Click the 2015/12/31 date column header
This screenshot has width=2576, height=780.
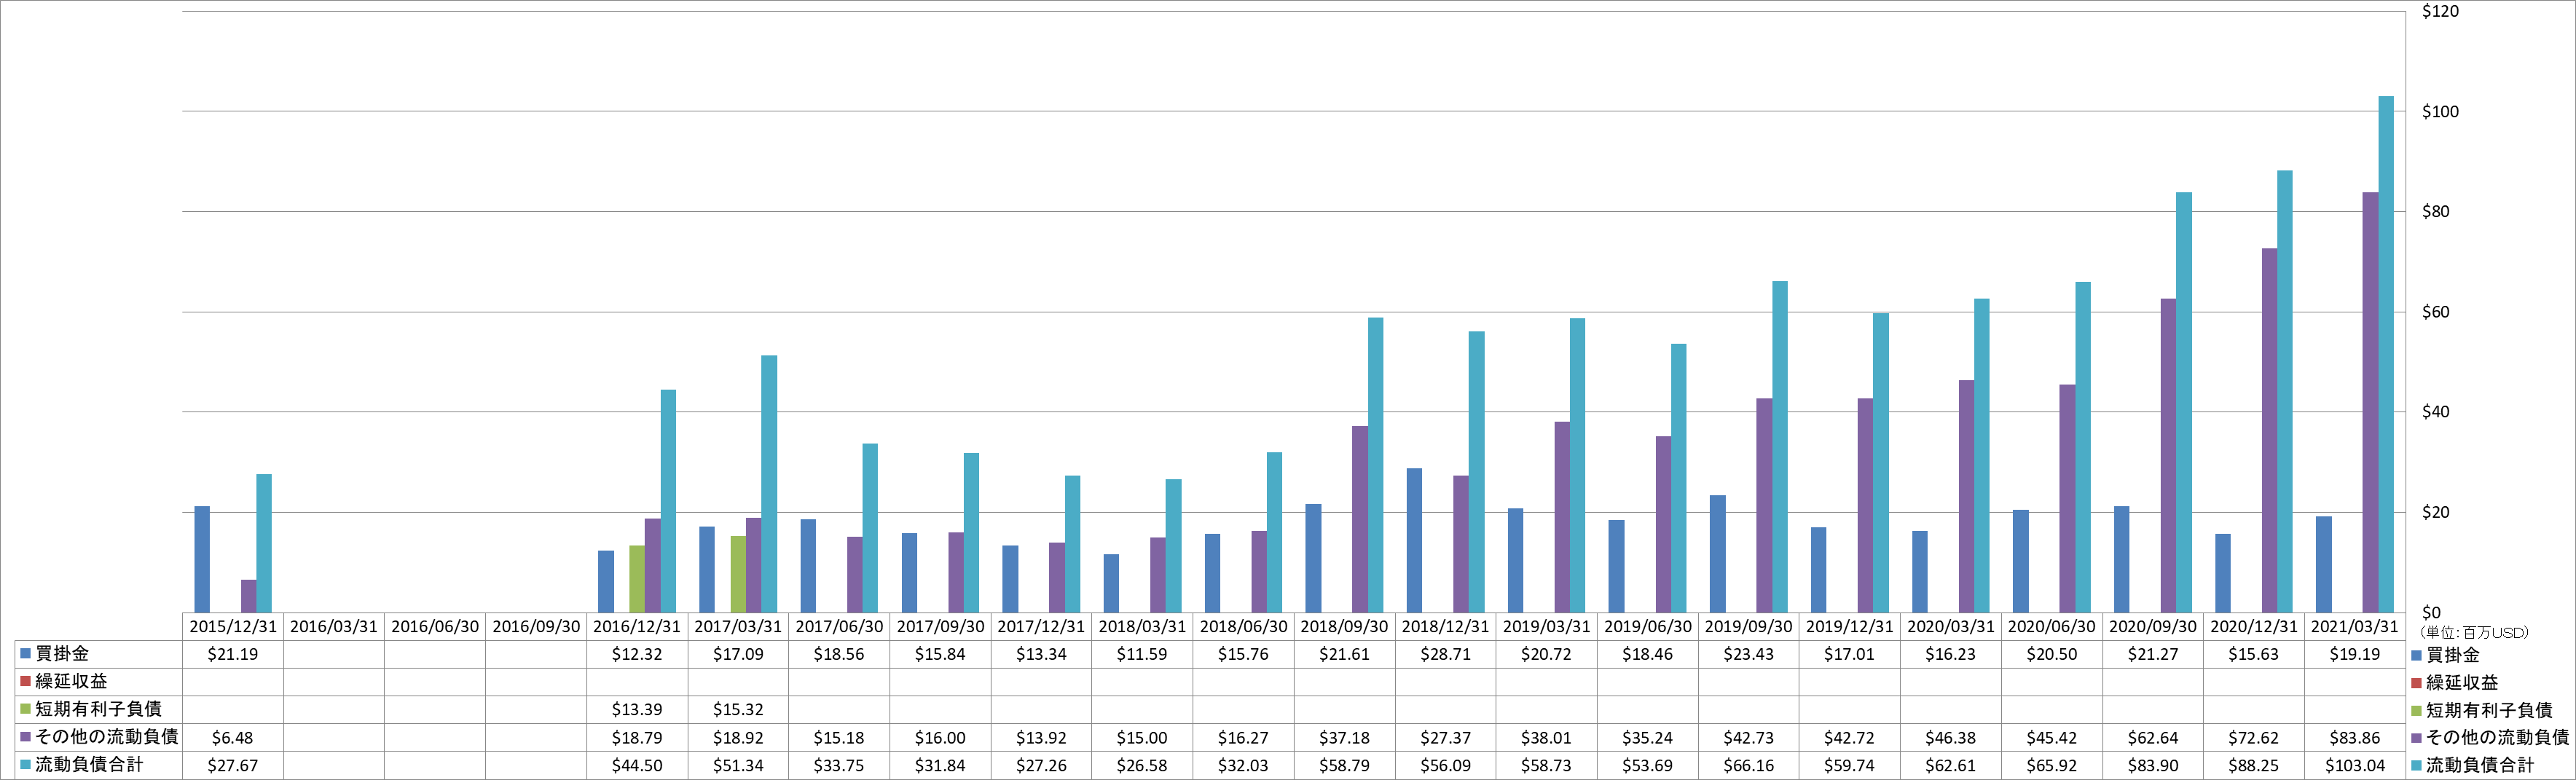pyautogui.click(x=233, y=626)
